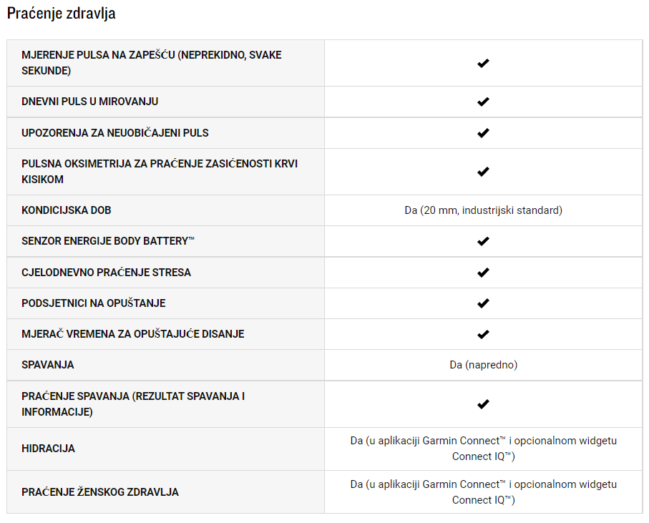This screenshot has width=649, height=523.
Task: Click the checkmark for Mjerač vremena za opuštajuće disanje
Action: pos(483,334)
